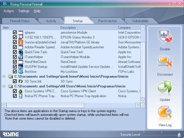Image resolution: width=184 pixels, height=138 pixels.
Task: Click the Nokia PC Phone Tray icon
Action: point(21,96)
